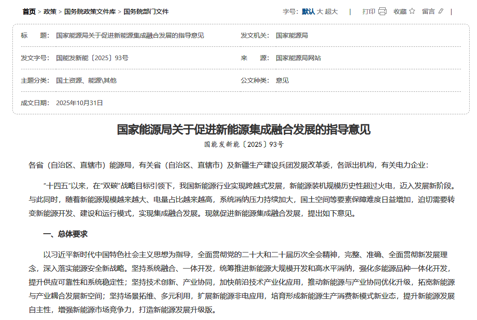477x320 pixels.
Task: Click the pencil icon beside 留言
Action: [x=441, y=11]
